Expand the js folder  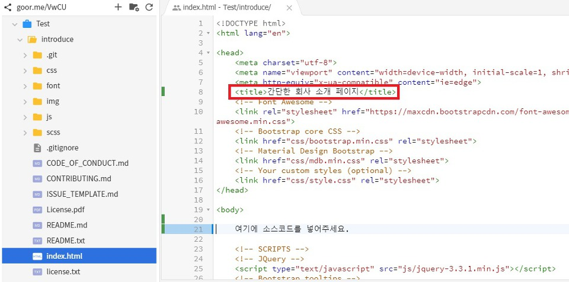25,117
